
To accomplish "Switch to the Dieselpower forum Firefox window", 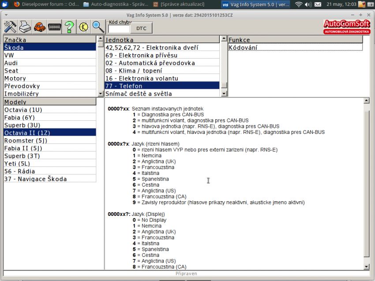I will point(46,4).
